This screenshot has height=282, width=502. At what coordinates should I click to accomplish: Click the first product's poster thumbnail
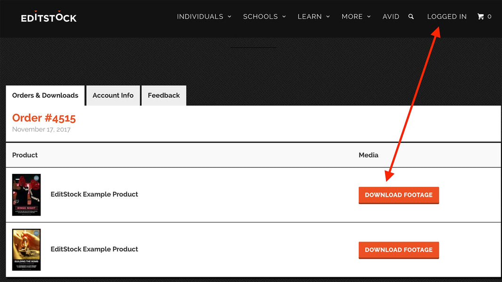click(x=26, y=195)
